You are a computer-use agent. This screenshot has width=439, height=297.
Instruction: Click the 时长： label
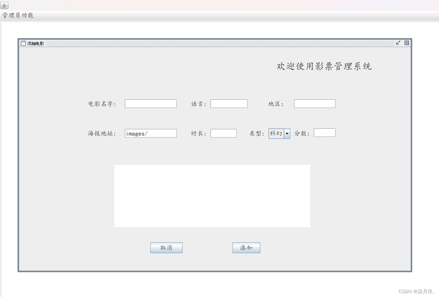[x=199, y=133]
